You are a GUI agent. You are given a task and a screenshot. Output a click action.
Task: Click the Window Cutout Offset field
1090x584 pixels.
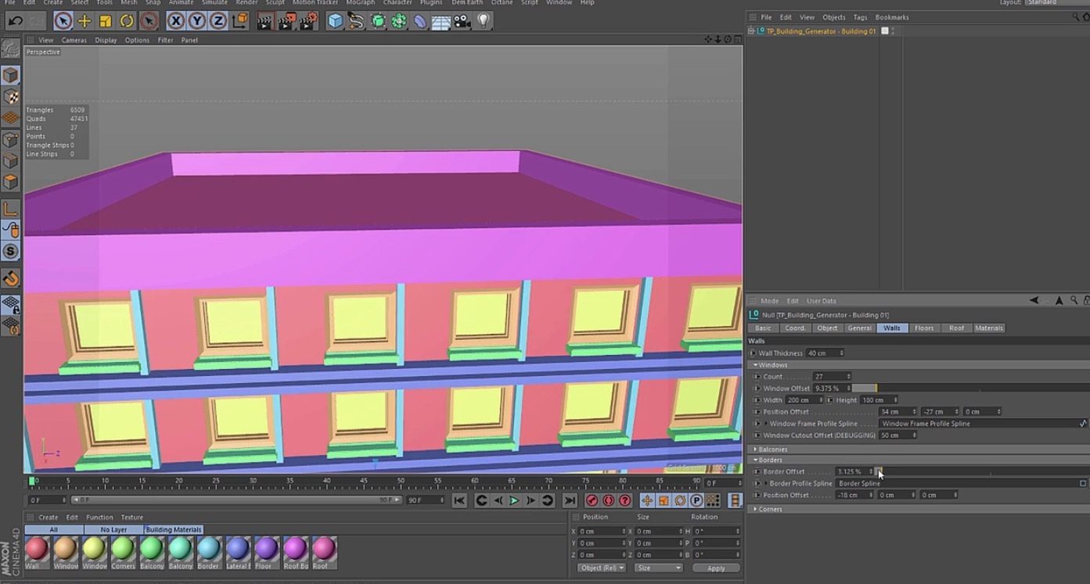tap(898, 435)
